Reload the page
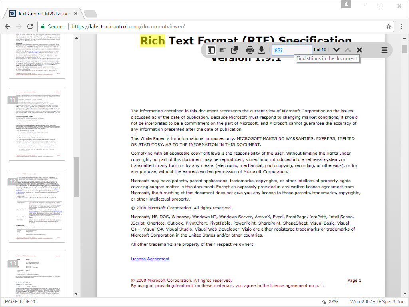 click(30, 26)
